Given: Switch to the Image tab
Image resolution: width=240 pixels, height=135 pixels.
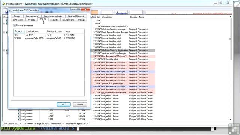Looking at the screenshot, I should (x=17, y=16).
